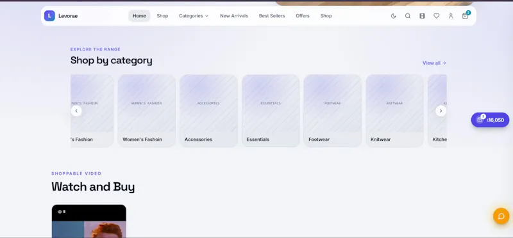Open Shop link after Offers
513x238 pixels.
326,16
